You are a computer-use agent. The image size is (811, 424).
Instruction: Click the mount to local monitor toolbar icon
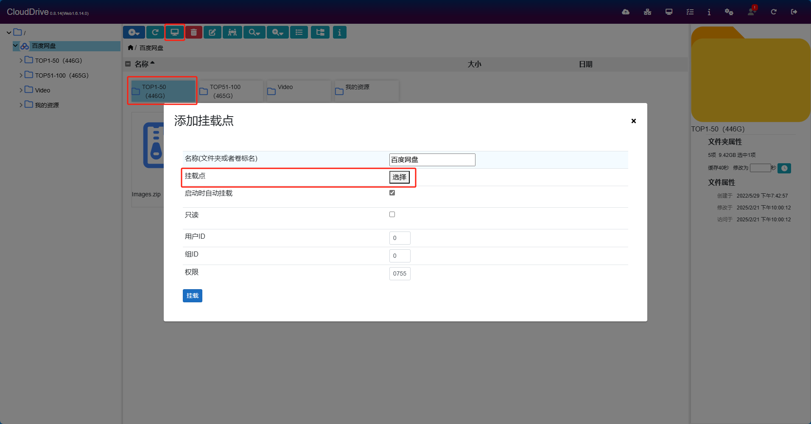[x=175, y=32]
